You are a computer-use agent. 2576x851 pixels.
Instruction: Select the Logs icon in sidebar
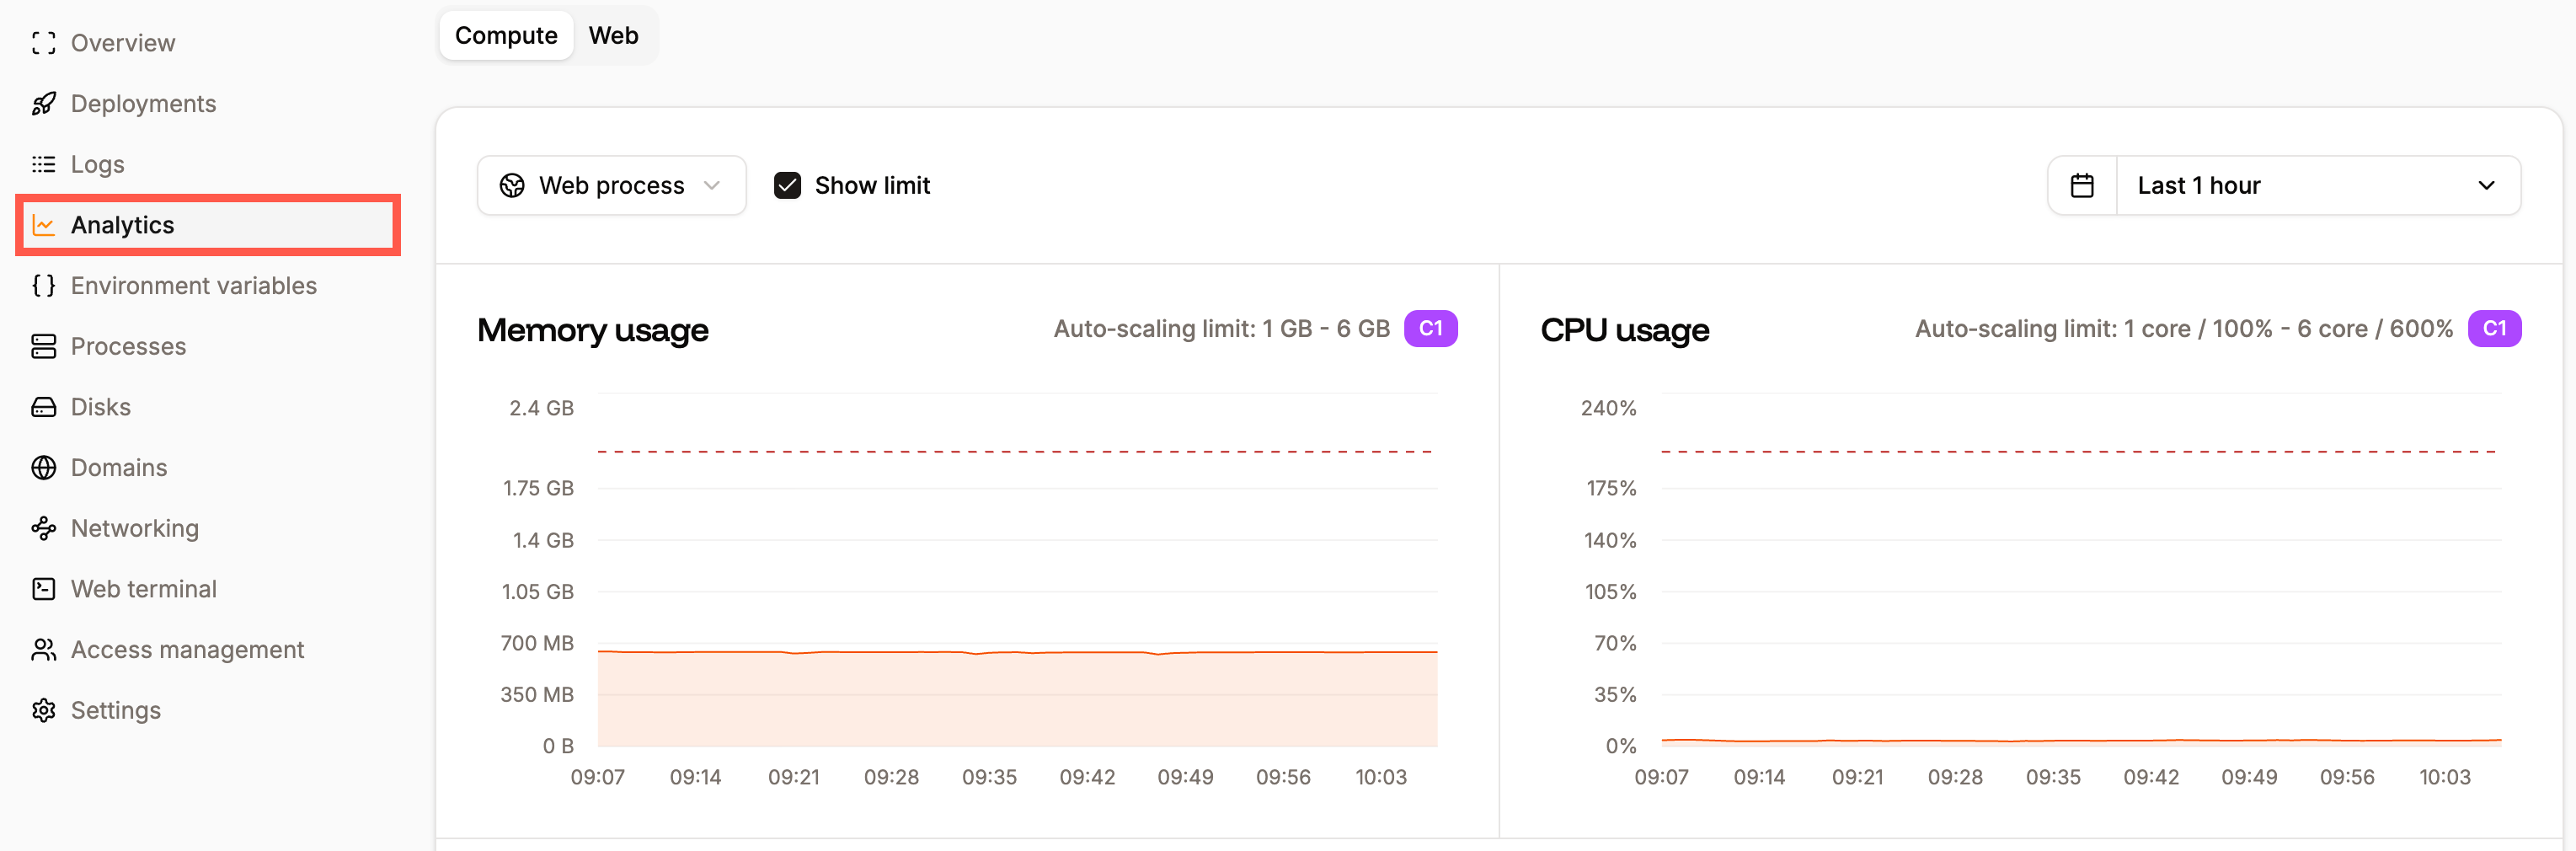tap(43, 164)
